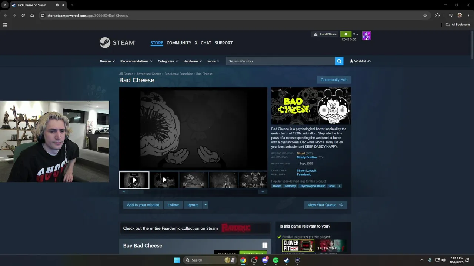Open the Categories dropdown menu
The width and height of the screenshot is (474, 266).
point(168,61)
